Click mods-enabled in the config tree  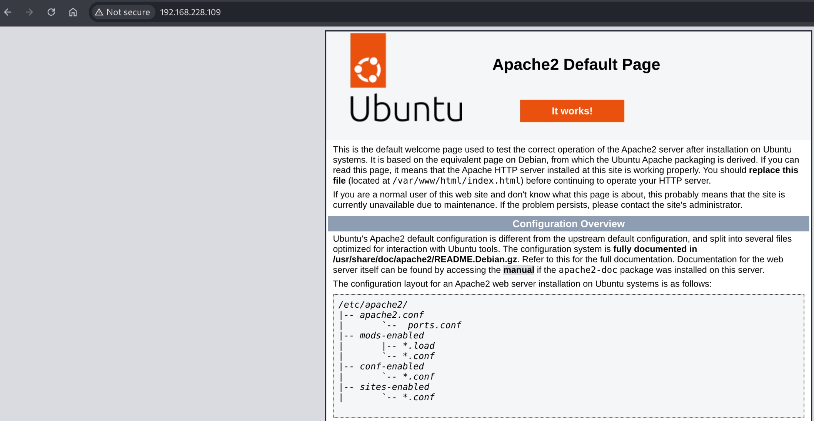391,336
